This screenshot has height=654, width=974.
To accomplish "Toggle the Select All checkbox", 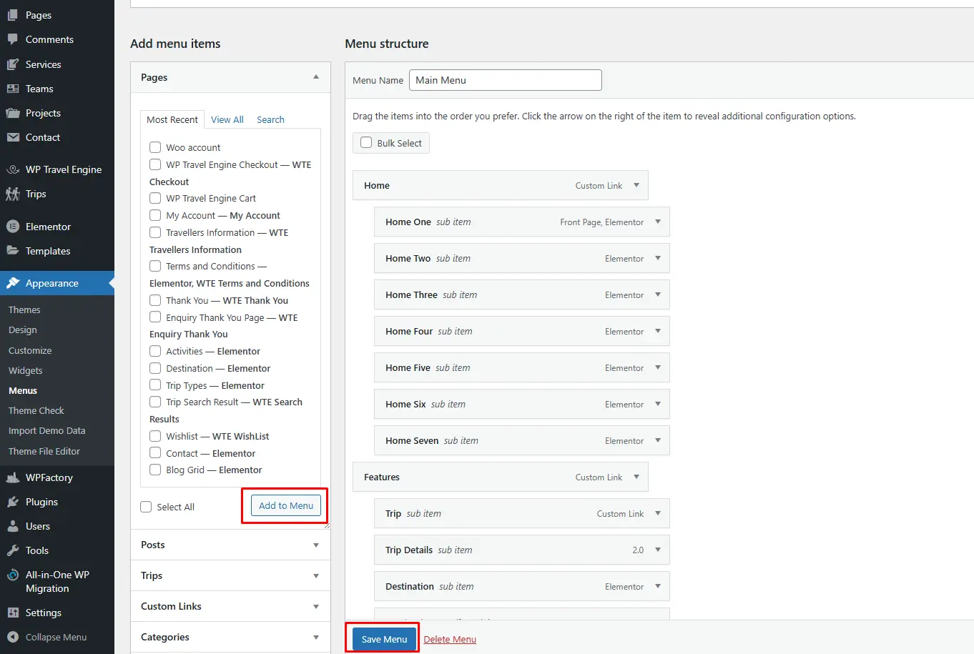I will coord(146,507).
